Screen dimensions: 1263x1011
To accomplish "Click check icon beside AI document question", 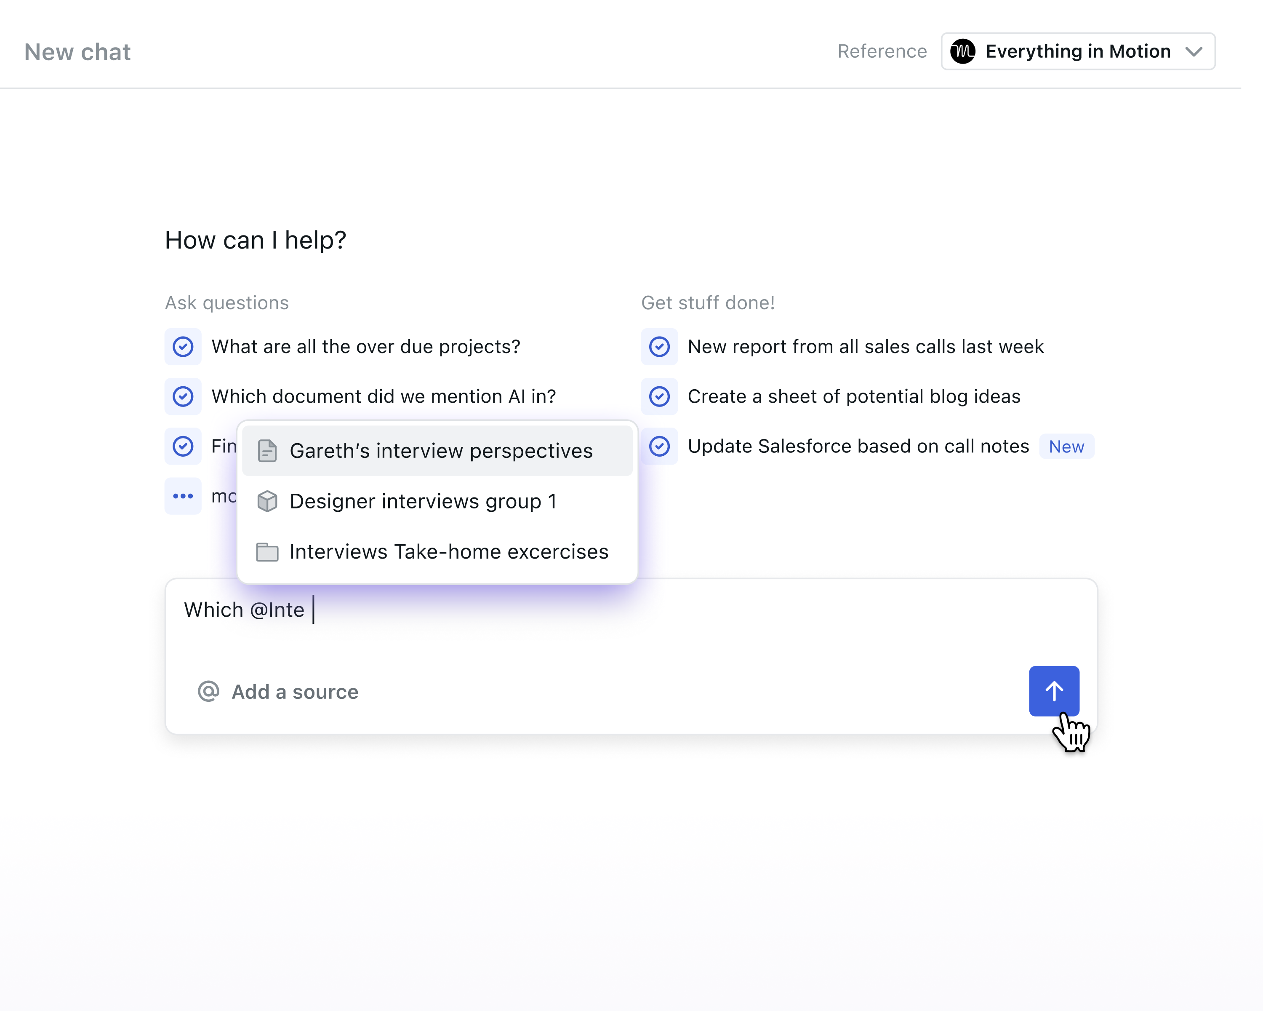I will pyautogui.click(x=183, y=396).
